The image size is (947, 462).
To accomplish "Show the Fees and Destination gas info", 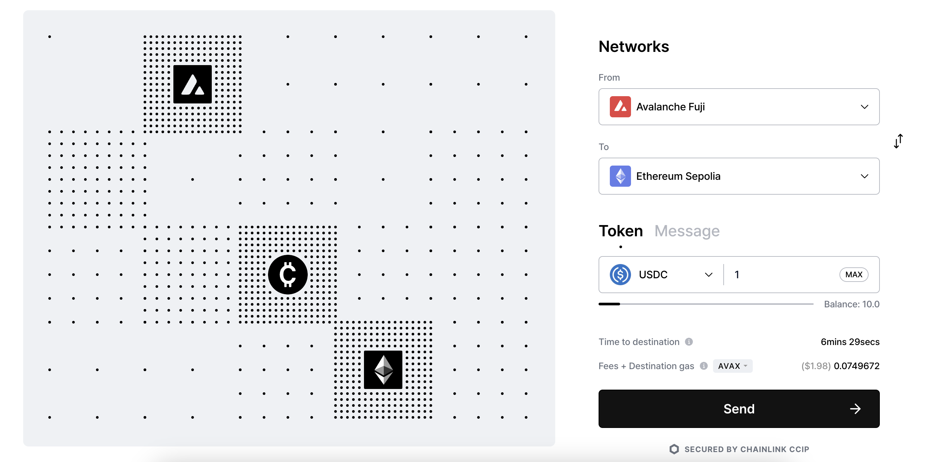I will (703, 366).
